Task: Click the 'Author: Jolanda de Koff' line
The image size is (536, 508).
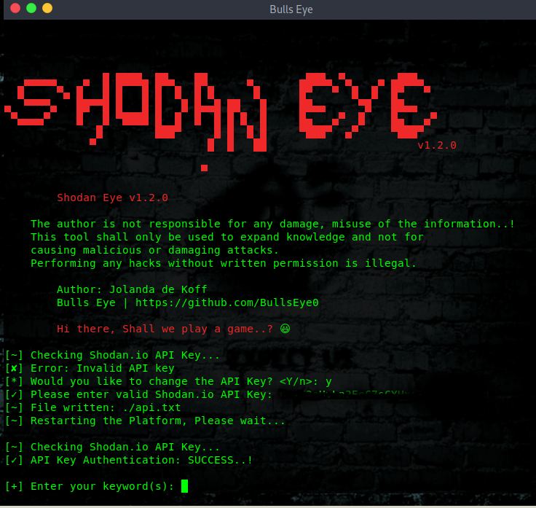Action: pos(132,289)
